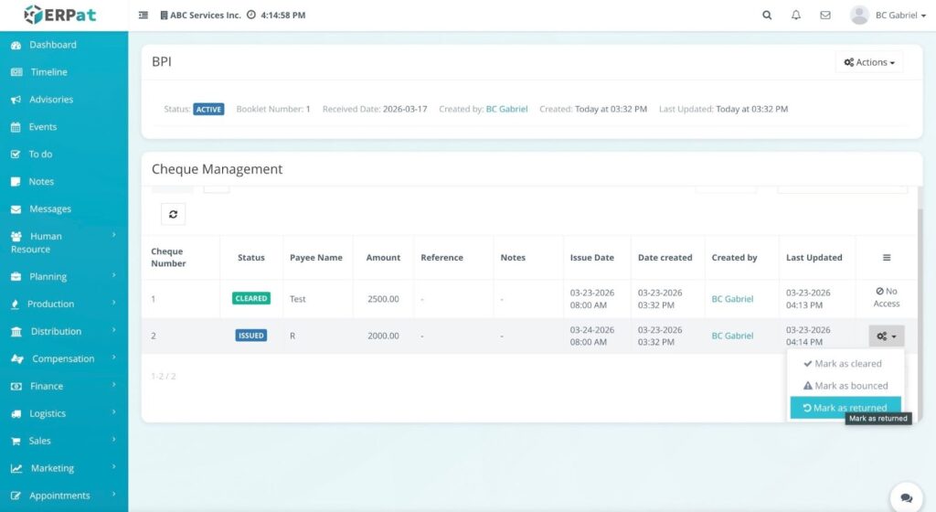
Task: Open the chat bubble widget
Action: tap(906, 497)
